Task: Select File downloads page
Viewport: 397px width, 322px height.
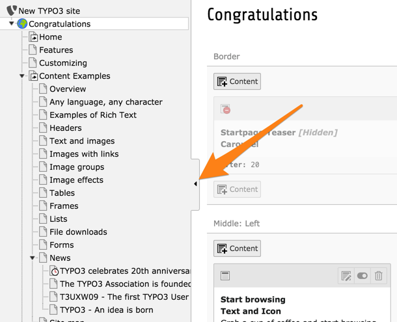Action: pyautogui.click(x=78, y=232)
